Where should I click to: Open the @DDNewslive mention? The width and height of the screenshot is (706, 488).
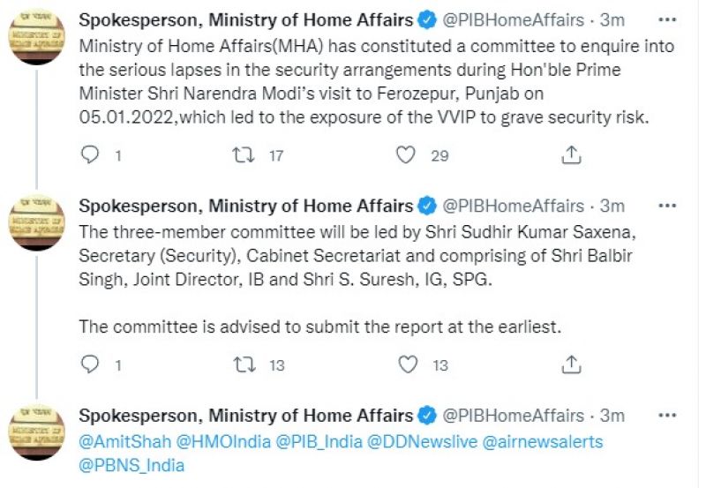point(424,441)
